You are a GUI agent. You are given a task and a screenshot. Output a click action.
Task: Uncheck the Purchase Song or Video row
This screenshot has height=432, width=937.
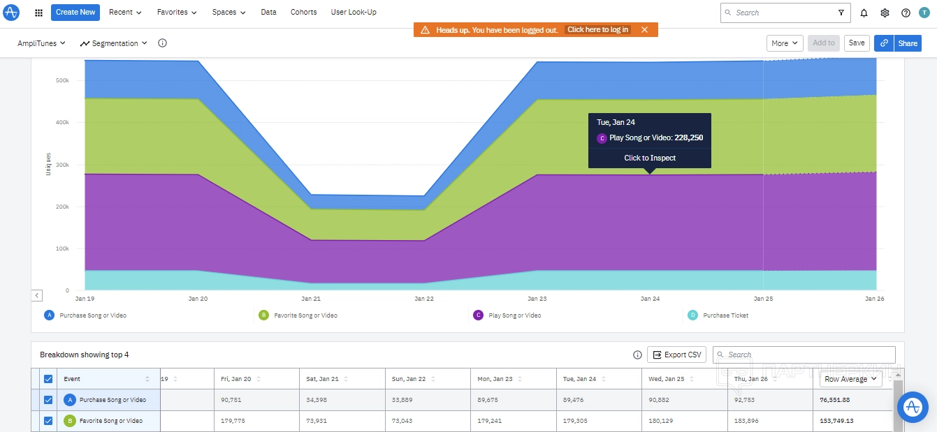(x=48, y=400)
